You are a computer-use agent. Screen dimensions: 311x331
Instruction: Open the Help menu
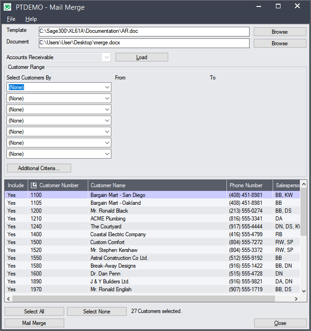(x=31, y=19)
